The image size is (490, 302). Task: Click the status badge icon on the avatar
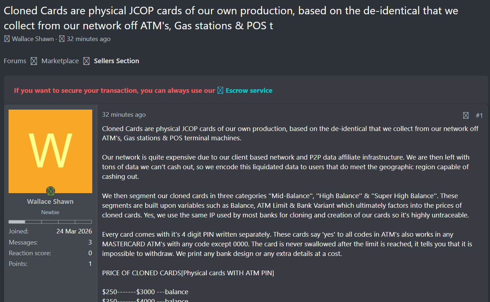coord(51,191)
